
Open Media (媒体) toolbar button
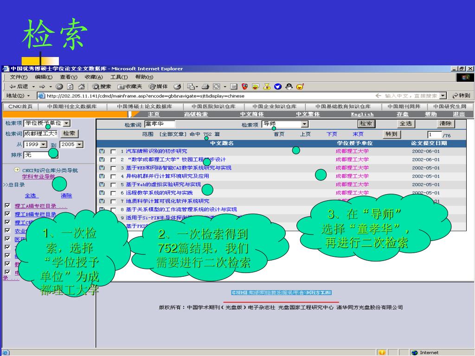point(158,87)
